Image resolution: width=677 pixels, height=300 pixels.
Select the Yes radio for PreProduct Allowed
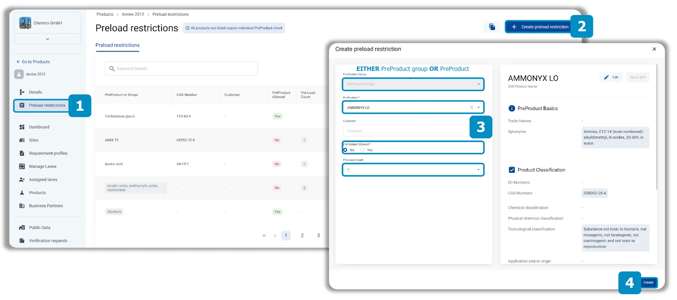click(x=362, y=150)
